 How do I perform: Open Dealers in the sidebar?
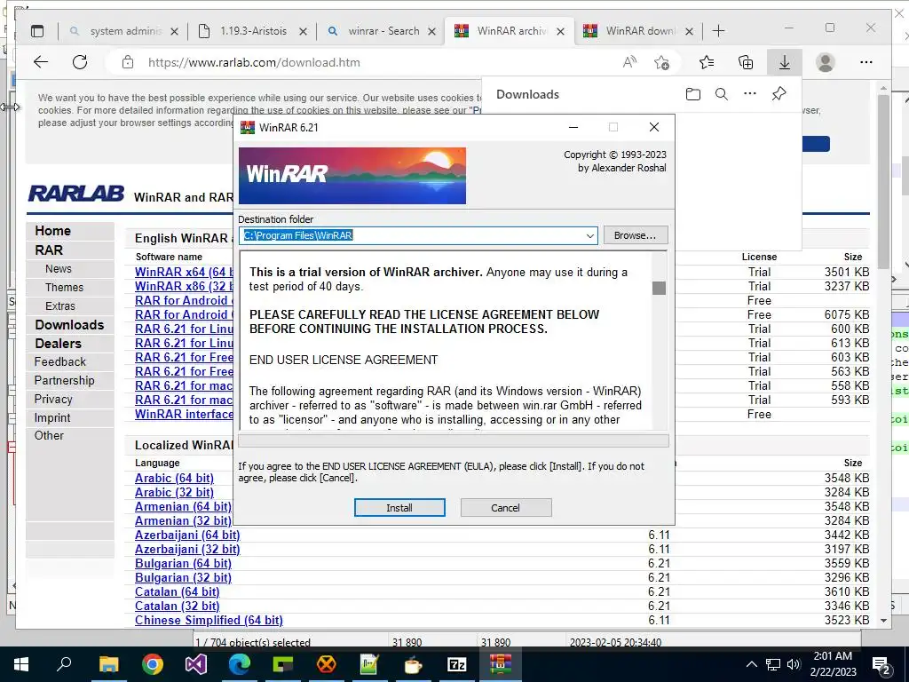pos(58,344)
